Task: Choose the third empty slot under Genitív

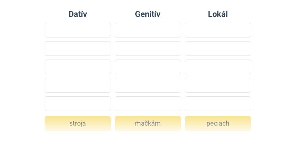Action: [x=148, y=67]
